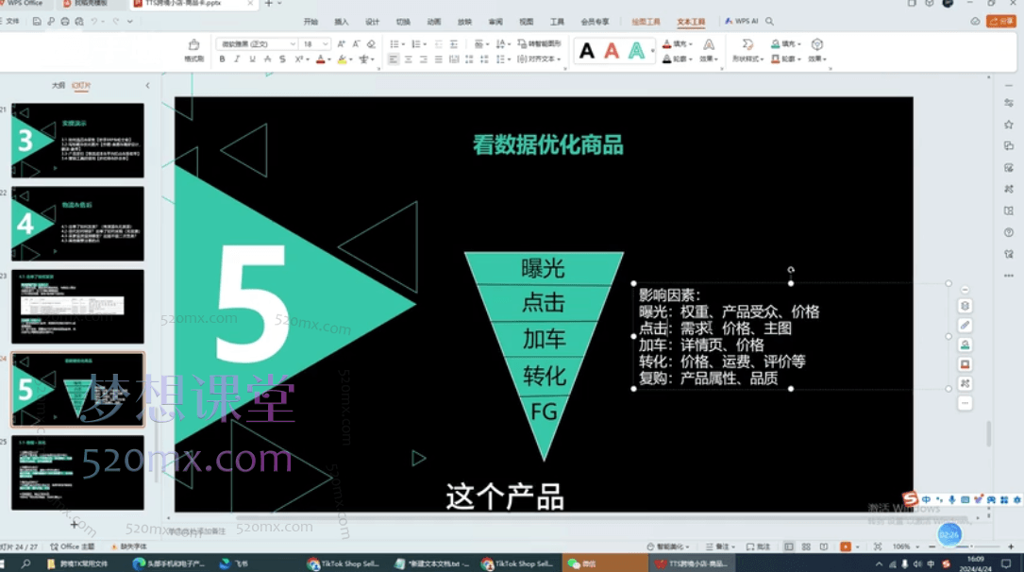Toggle italic text formatting
The width and height of the screenshot is (1024, 572).
[x=238, y=59]
